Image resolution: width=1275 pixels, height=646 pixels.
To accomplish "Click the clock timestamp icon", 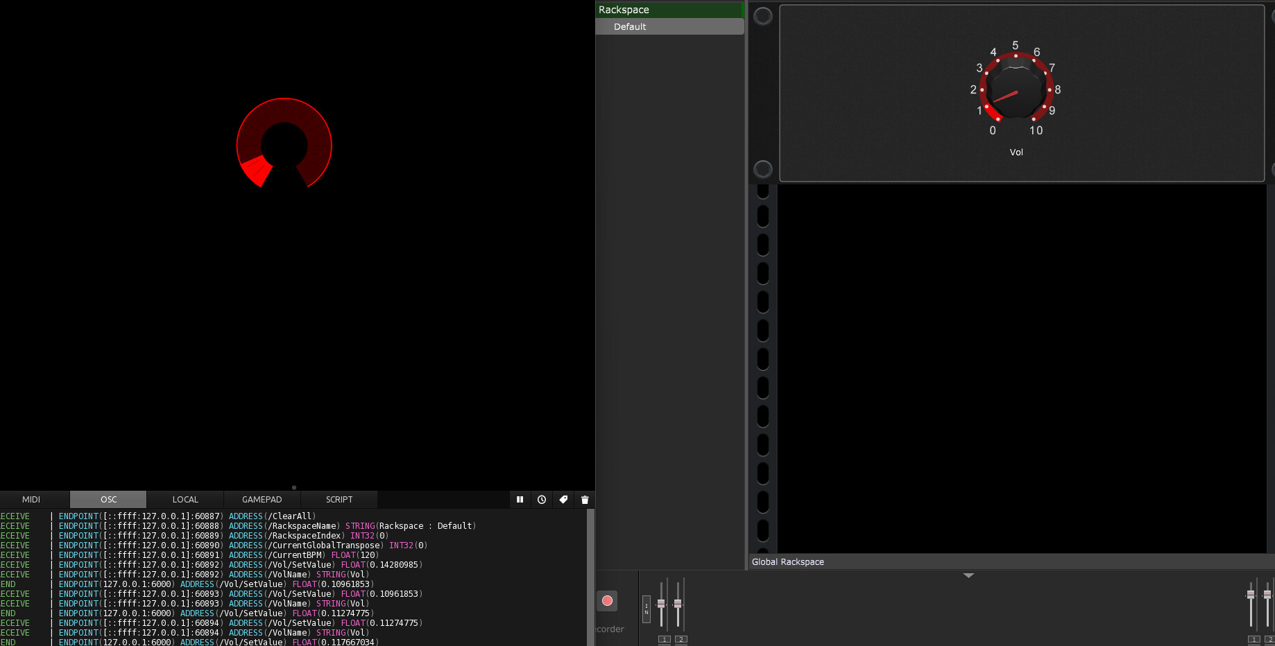I will coord(542,500).
